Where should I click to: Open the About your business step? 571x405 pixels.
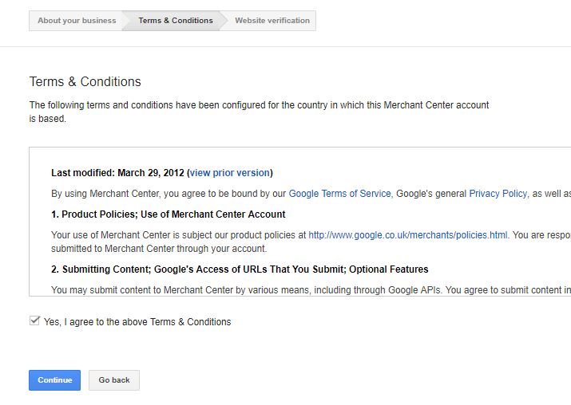[x=77, y=21]
